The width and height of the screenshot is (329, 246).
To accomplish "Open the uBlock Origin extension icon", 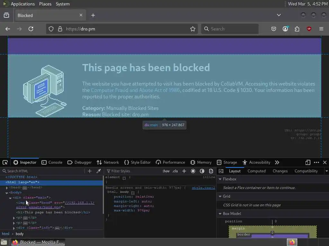I will pos(309,29).
